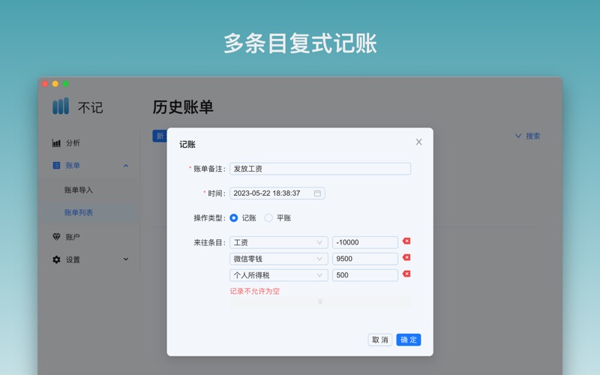Expand the 设置 submenu chevron
The width and height of the screenshot is (600, 375).
[x=126, y=259]
